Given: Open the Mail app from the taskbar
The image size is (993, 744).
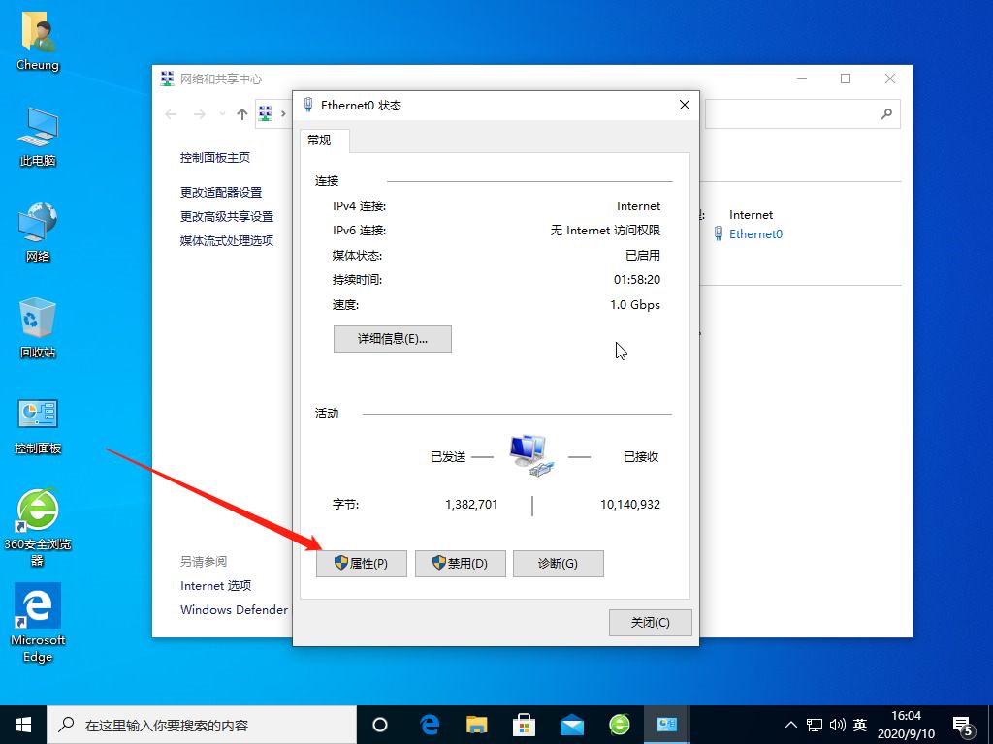Looking at the screenshot, I should [571, 724].
